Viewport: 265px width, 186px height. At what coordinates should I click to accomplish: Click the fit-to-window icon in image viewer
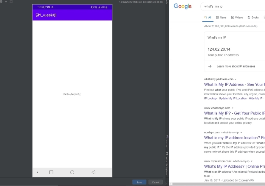coord(11,2)
